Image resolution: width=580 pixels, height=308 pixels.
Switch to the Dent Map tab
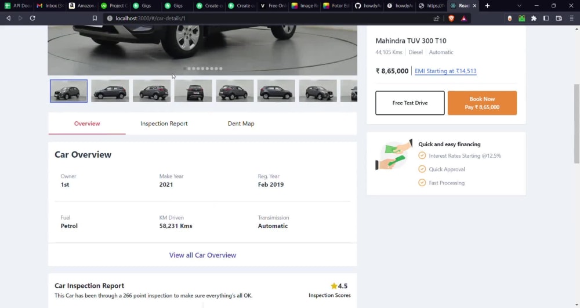[241, 124]
